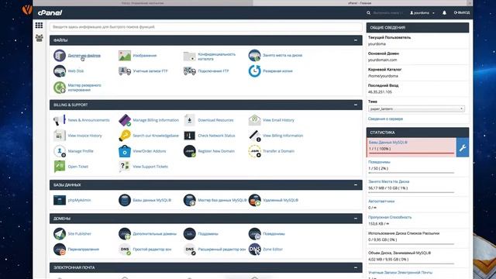The width and height of the screenshot is (496, 279).
Task: Switch to the first browser tab
Action: [x=143, y=3]
